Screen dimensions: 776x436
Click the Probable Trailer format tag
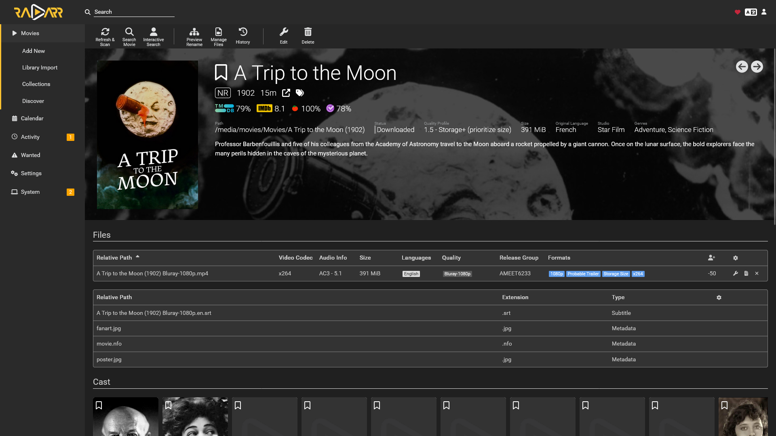(x=583, y=274)
